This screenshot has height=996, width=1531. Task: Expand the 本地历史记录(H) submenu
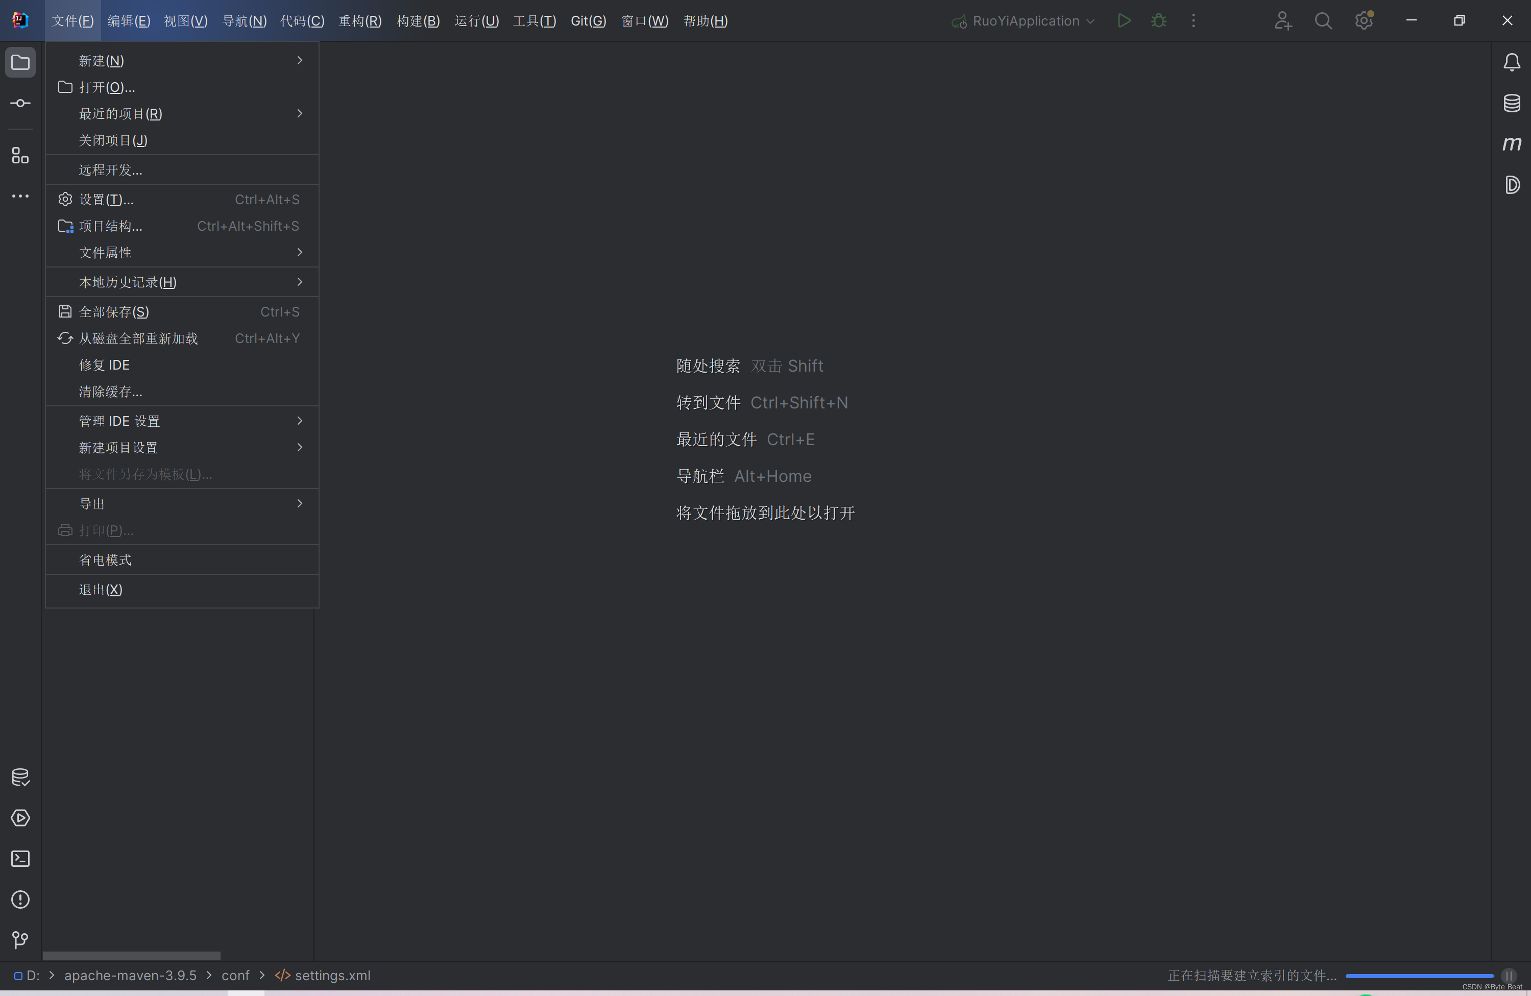point(182,282)
